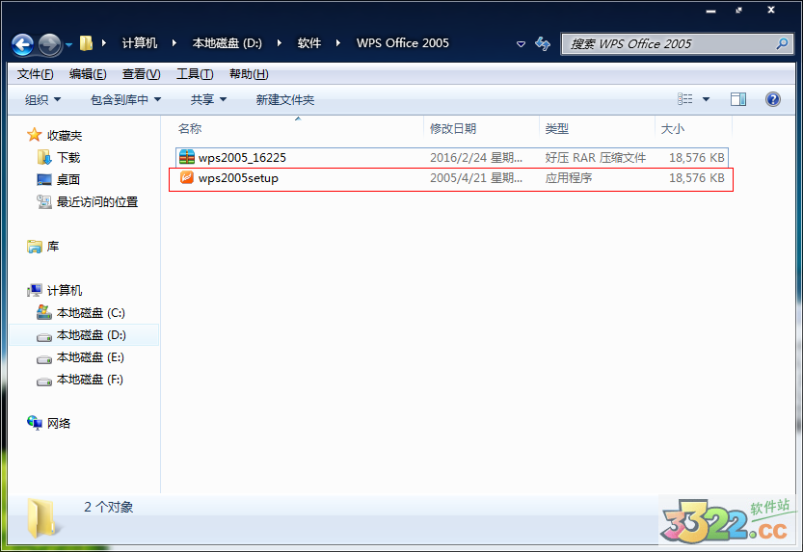Open 下载 in the navigation pane
Viewport: 803px width, 552px height.
pyautogui.click(x=68, y=158)
